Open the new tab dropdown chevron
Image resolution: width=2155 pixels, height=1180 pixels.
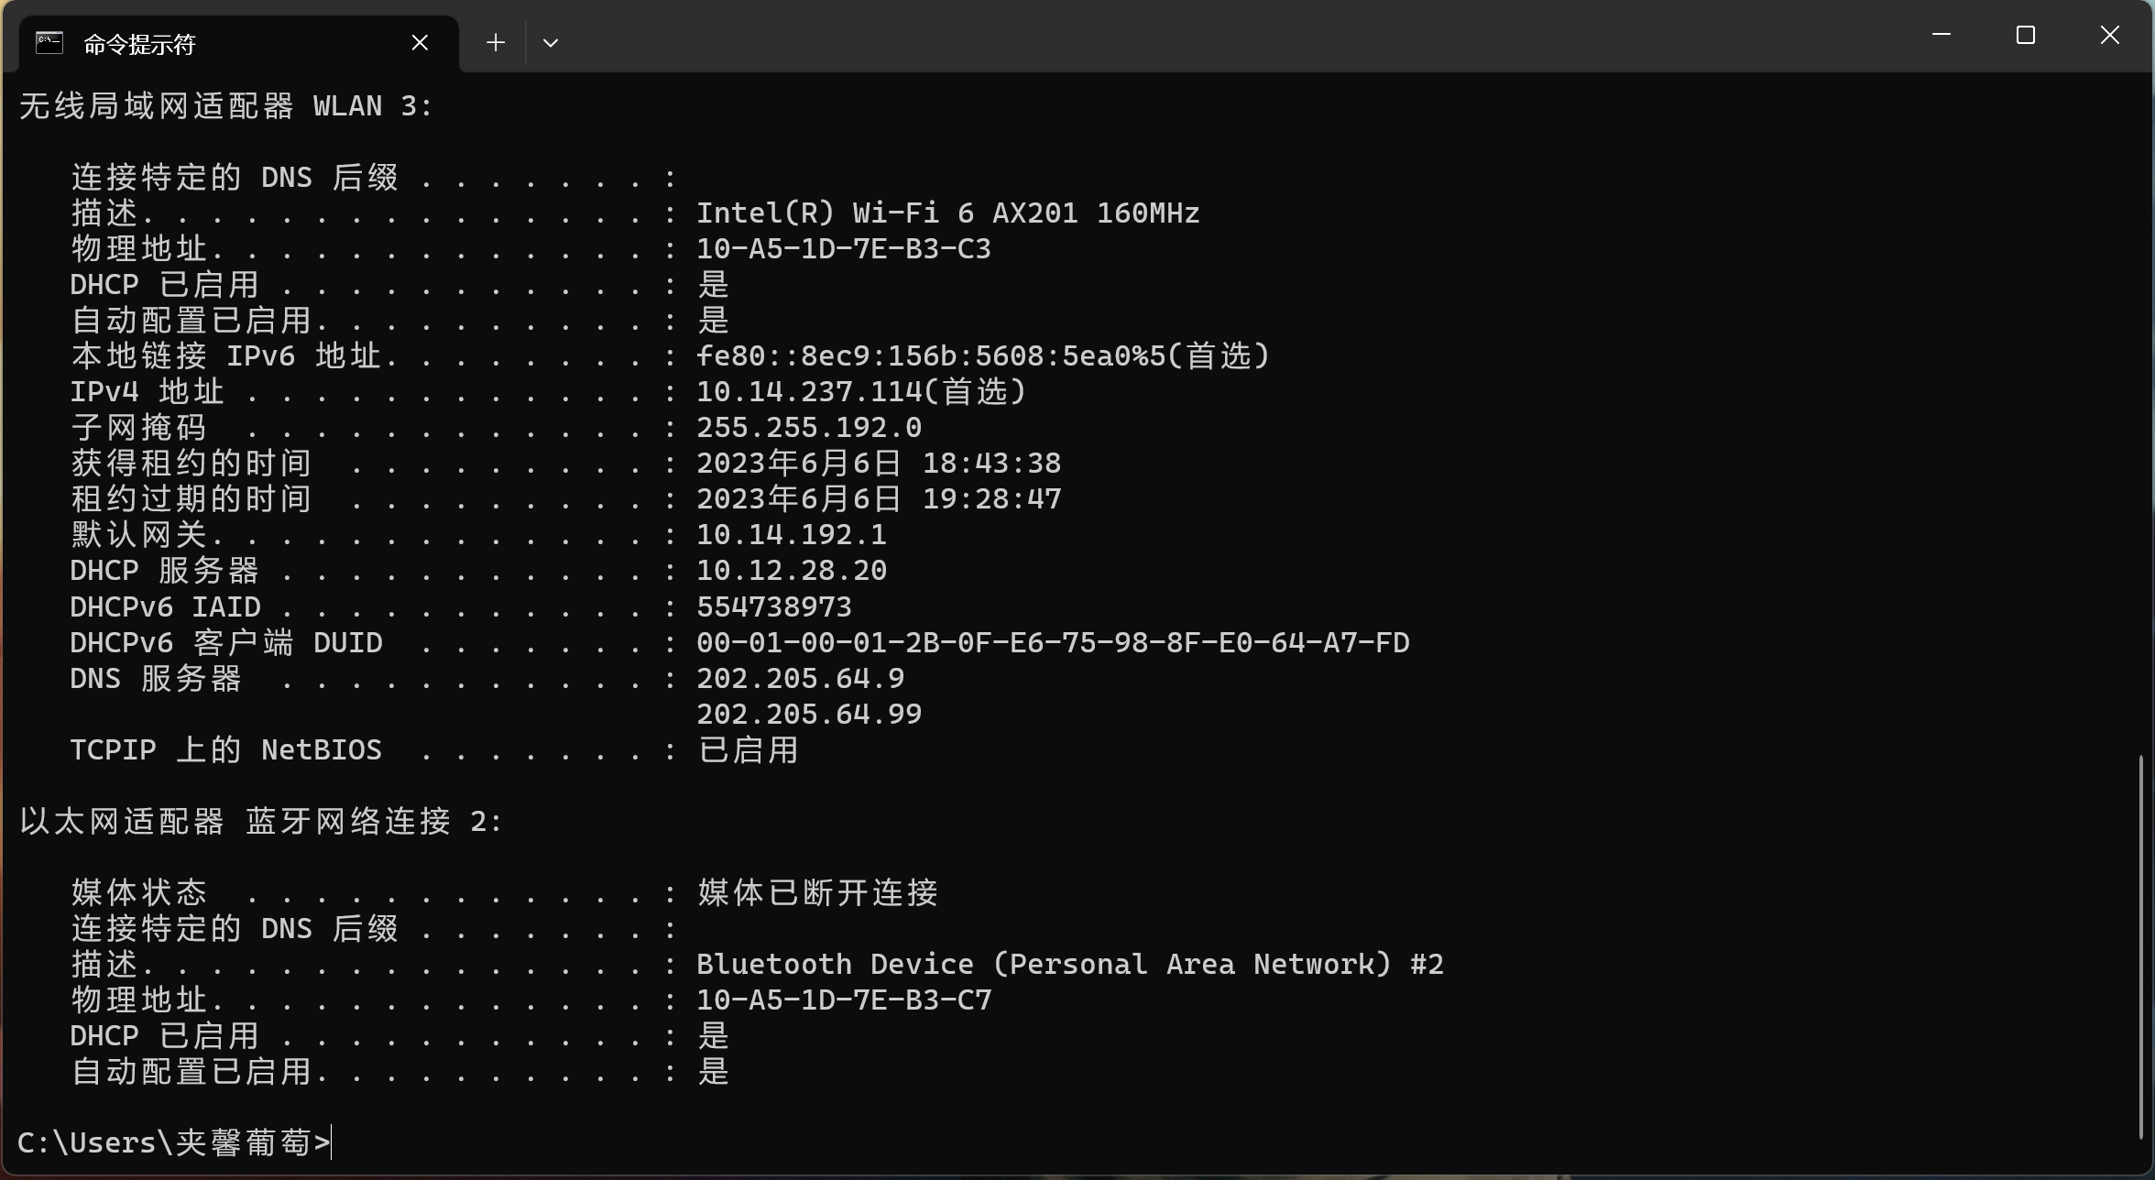(551, 42)
